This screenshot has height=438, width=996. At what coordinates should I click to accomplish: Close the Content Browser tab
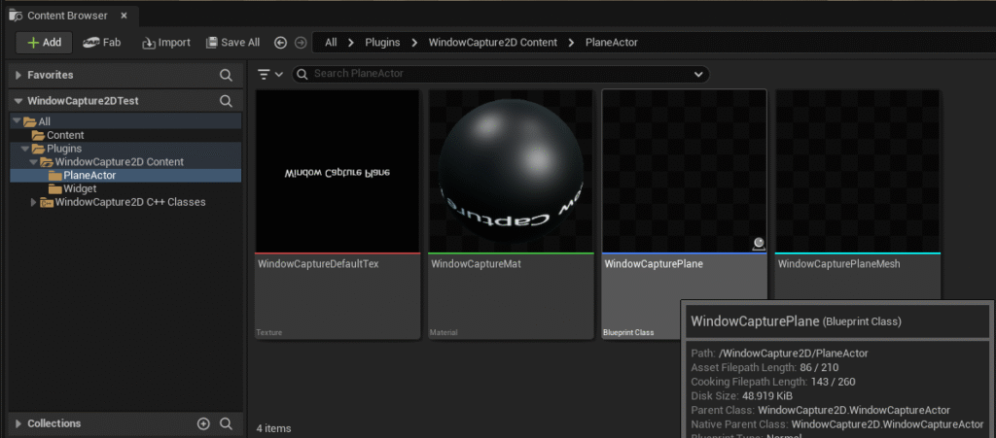pos(124,16)
